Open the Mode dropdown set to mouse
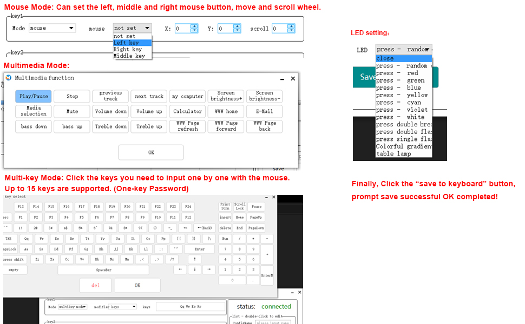 pyautogui.click(x=52, y=28)
